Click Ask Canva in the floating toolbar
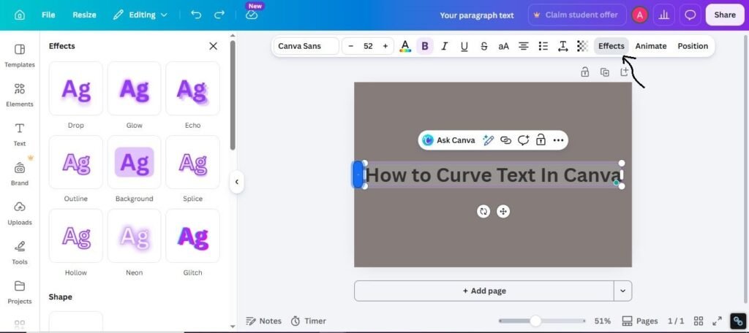 (x=449, y=140)
